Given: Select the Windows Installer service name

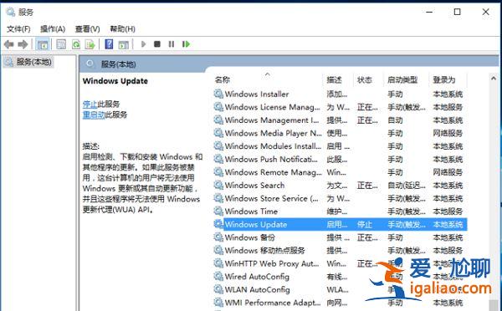Looking at the screenshot, I should (x=257, y=94).
